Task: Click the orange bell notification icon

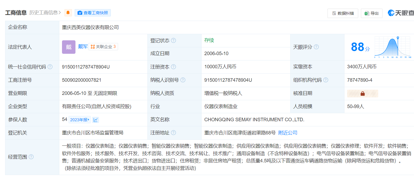Action: click(68, 13)
